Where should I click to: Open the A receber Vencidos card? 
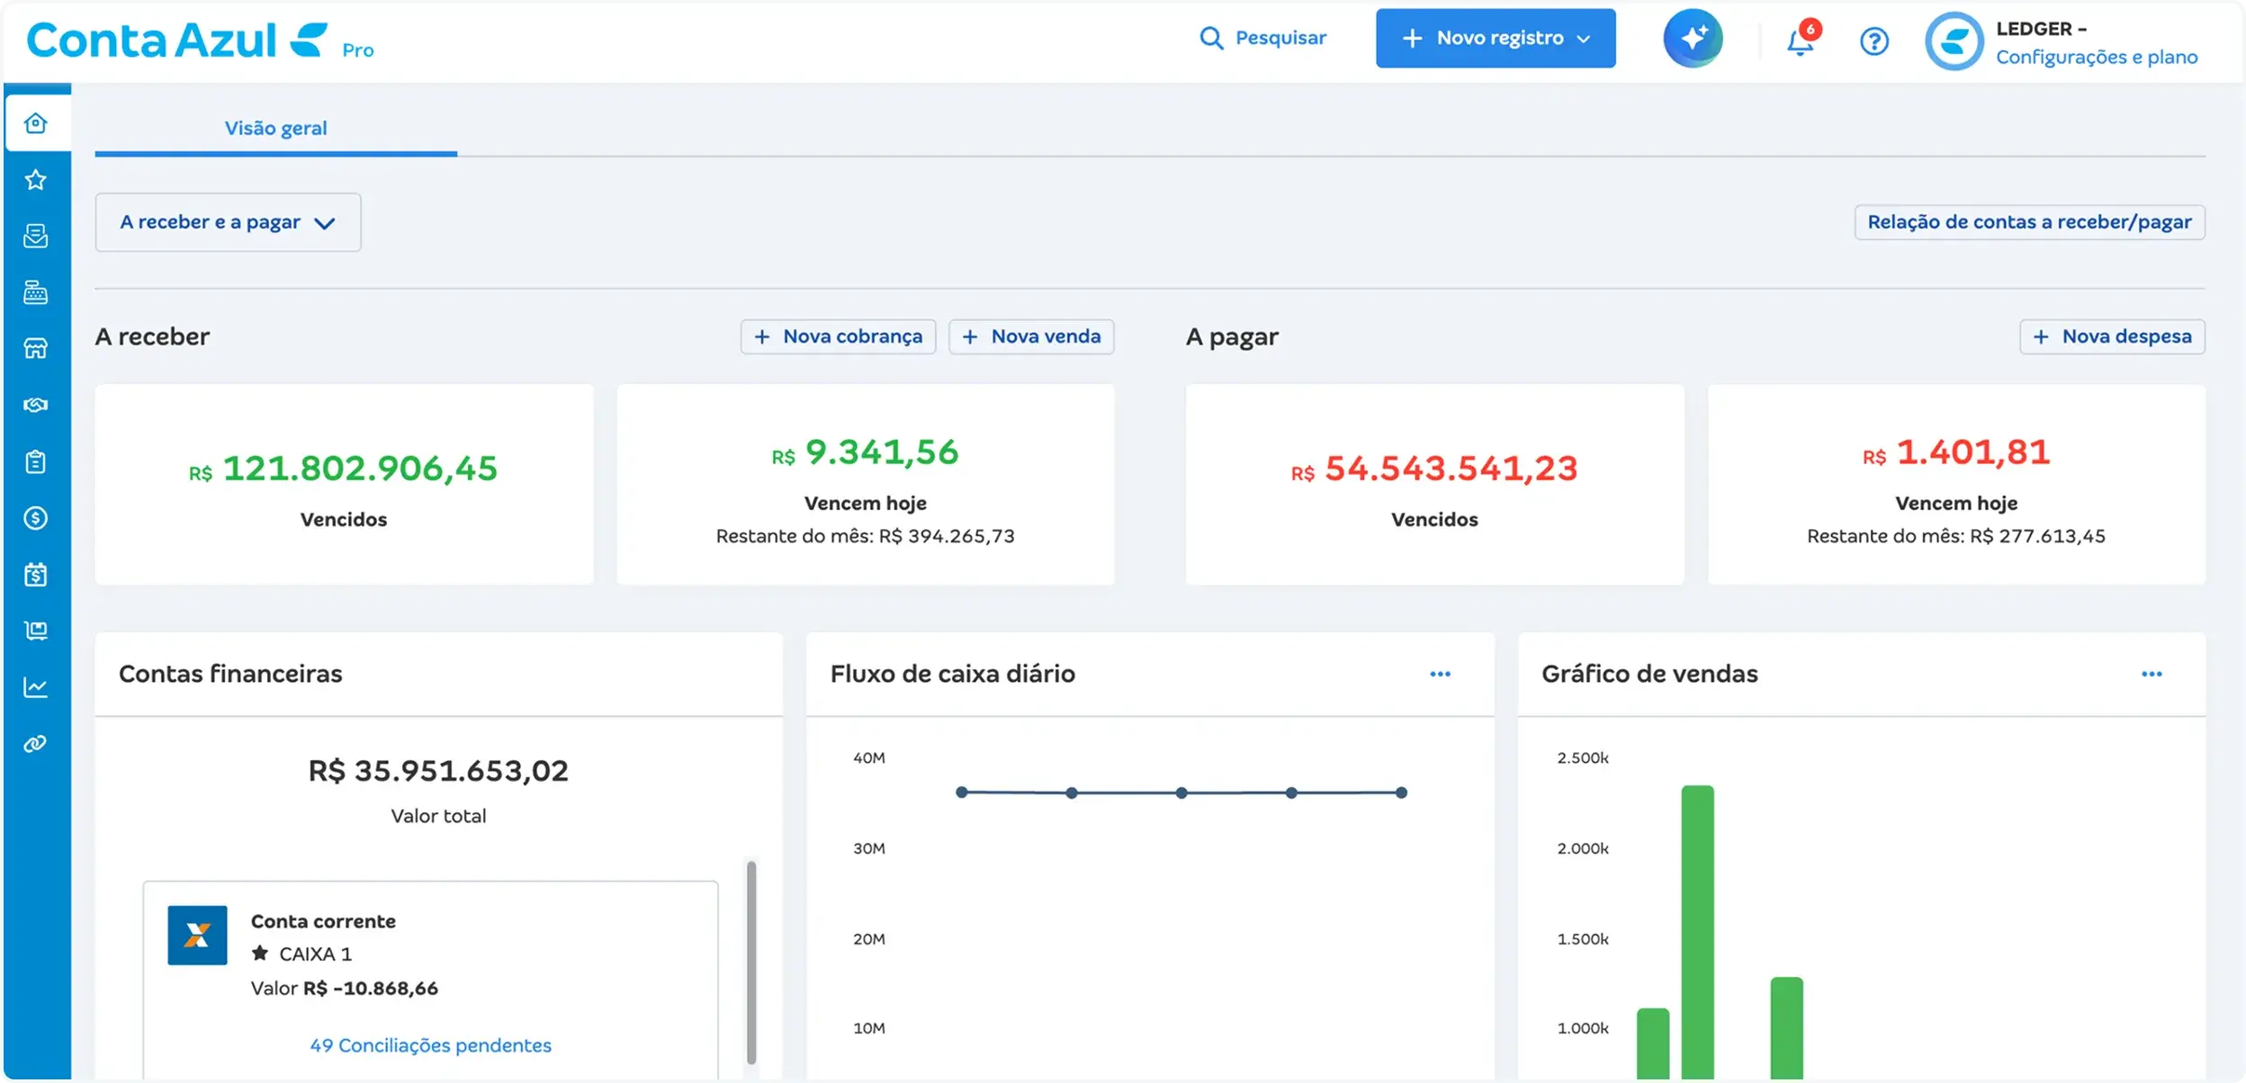click(x=344, y=485)
